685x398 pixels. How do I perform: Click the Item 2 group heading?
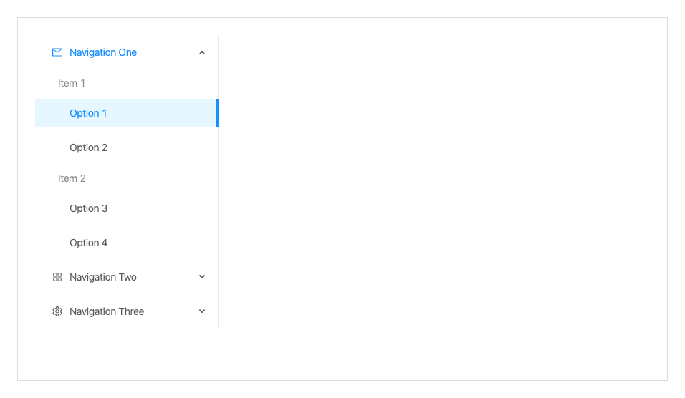click(72, 178)
